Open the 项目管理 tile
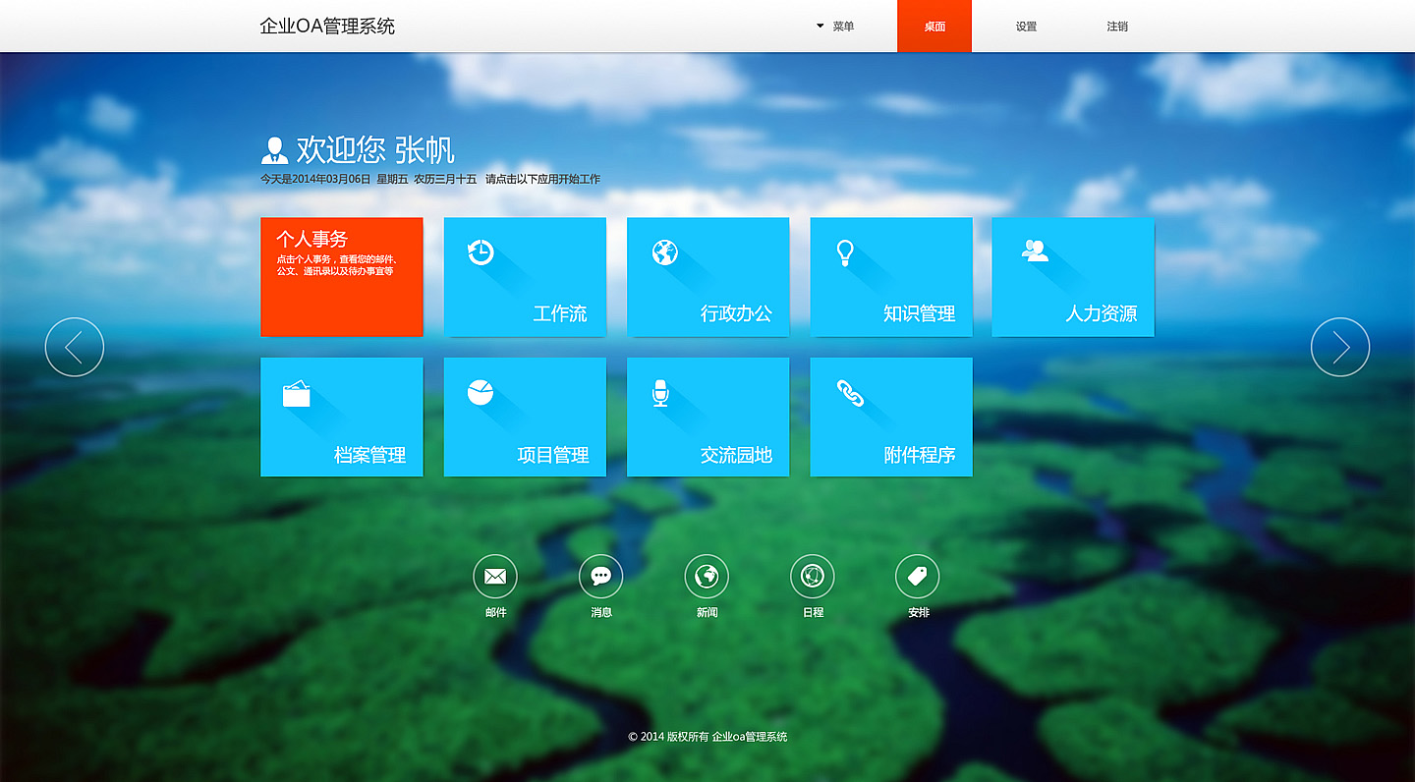Screen dimensions: 1415x782 pyautogui.click(x=525, y=418)
